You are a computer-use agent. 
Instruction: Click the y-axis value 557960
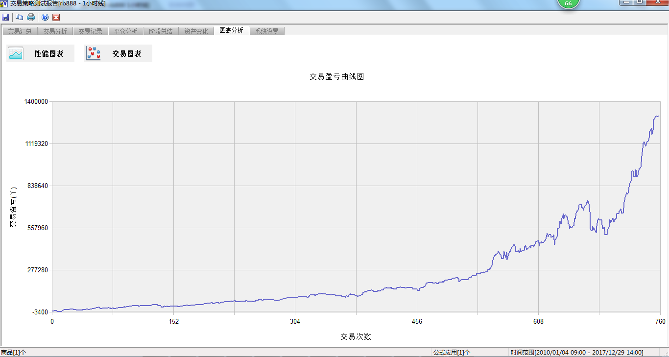tap(37, 228)
